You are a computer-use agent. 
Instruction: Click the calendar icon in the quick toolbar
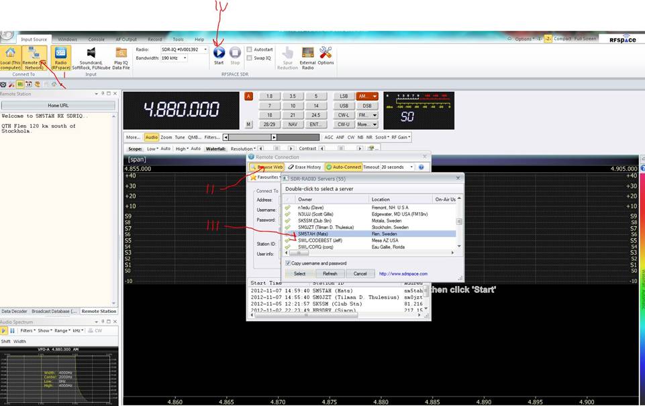pyautogui.click(x=28, y=84)
